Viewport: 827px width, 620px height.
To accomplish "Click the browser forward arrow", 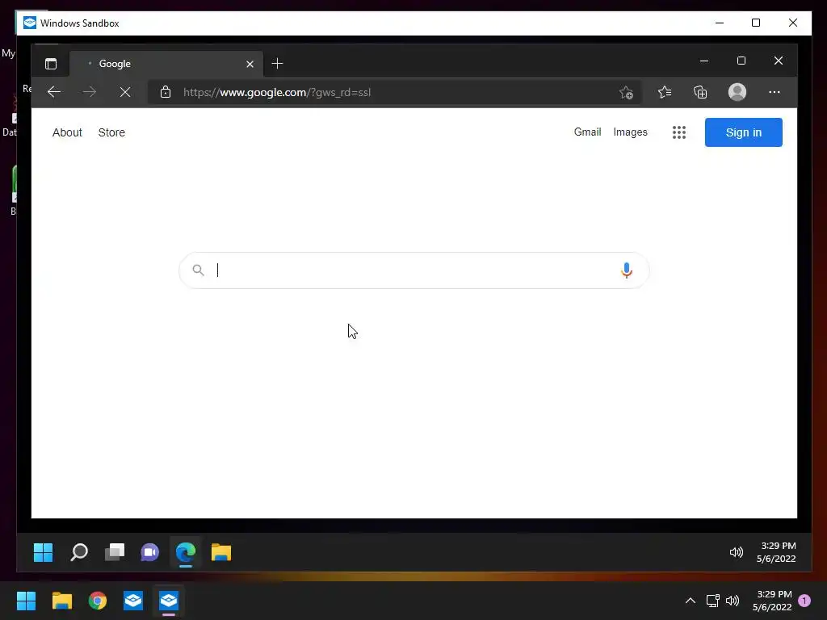I will (x=90, y=92).
